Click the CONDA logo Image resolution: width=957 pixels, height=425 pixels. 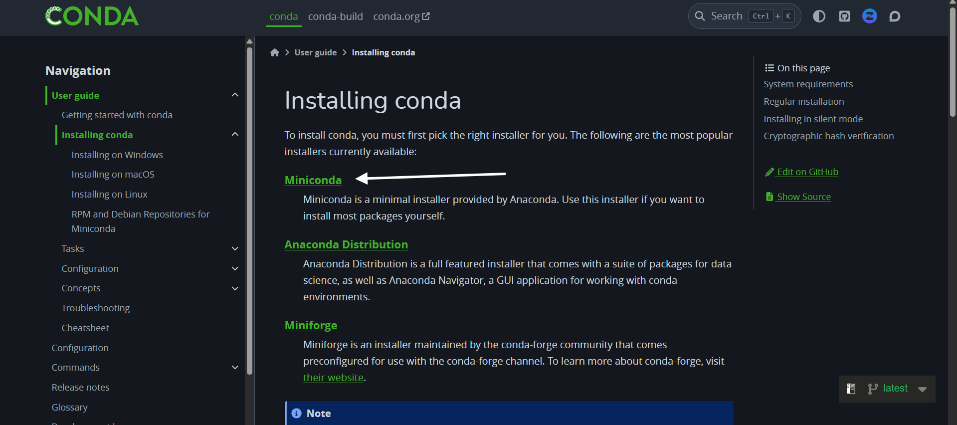point(92,16)
